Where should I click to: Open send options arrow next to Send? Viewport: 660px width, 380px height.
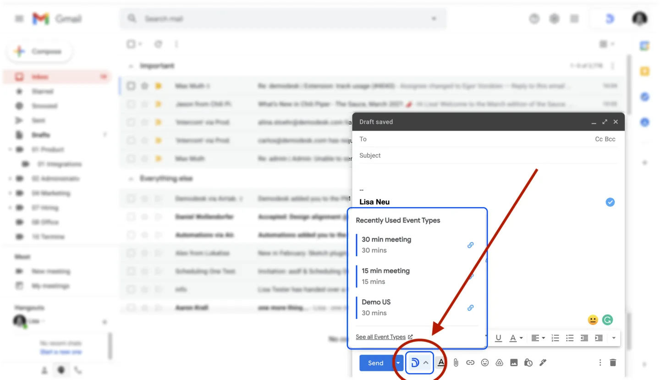point(398,363)
